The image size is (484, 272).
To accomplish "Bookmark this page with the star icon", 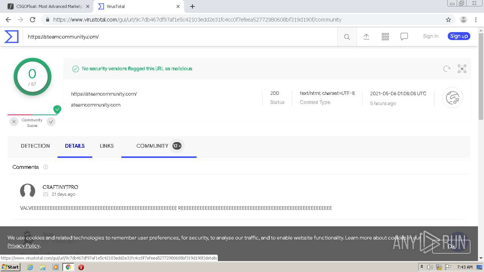I will [x=448, y=20].
